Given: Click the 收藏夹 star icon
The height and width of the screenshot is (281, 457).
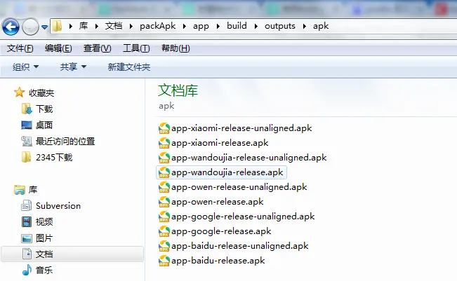Looking at the screenshot, I should (20, 92).
